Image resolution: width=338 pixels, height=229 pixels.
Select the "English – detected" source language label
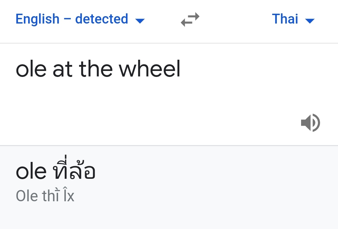(72, 19)
